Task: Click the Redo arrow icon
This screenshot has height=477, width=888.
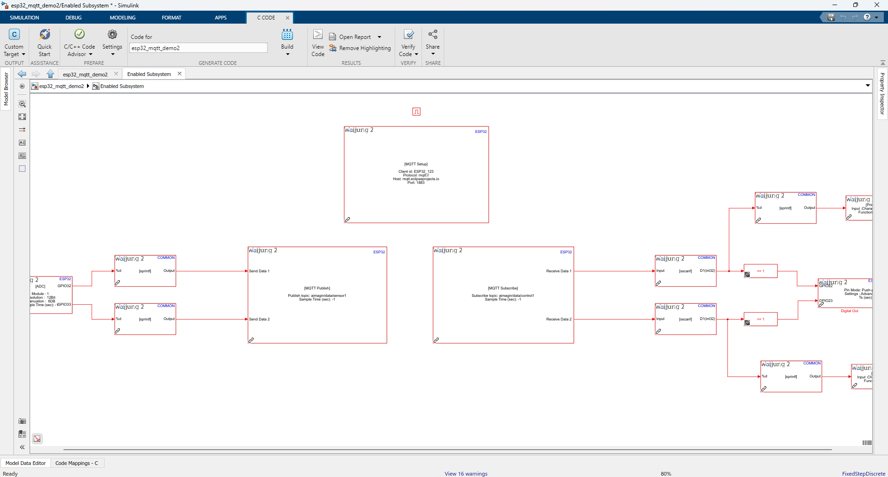Action: (855, 18)
